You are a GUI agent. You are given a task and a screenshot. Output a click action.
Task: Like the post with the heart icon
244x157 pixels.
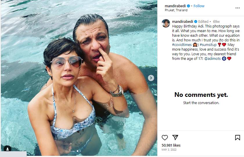(165, 138)
